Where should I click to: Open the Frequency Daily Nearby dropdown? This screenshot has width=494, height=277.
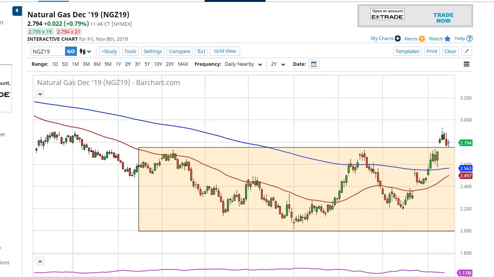(x=243, y=64)
